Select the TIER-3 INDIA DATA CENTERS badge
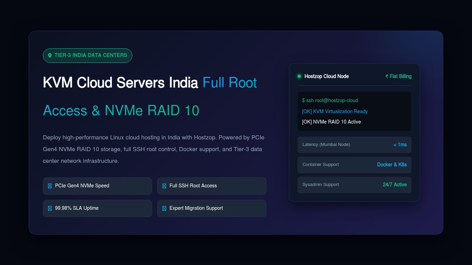This screenshot has height=265, width=472. click(87, 56)
